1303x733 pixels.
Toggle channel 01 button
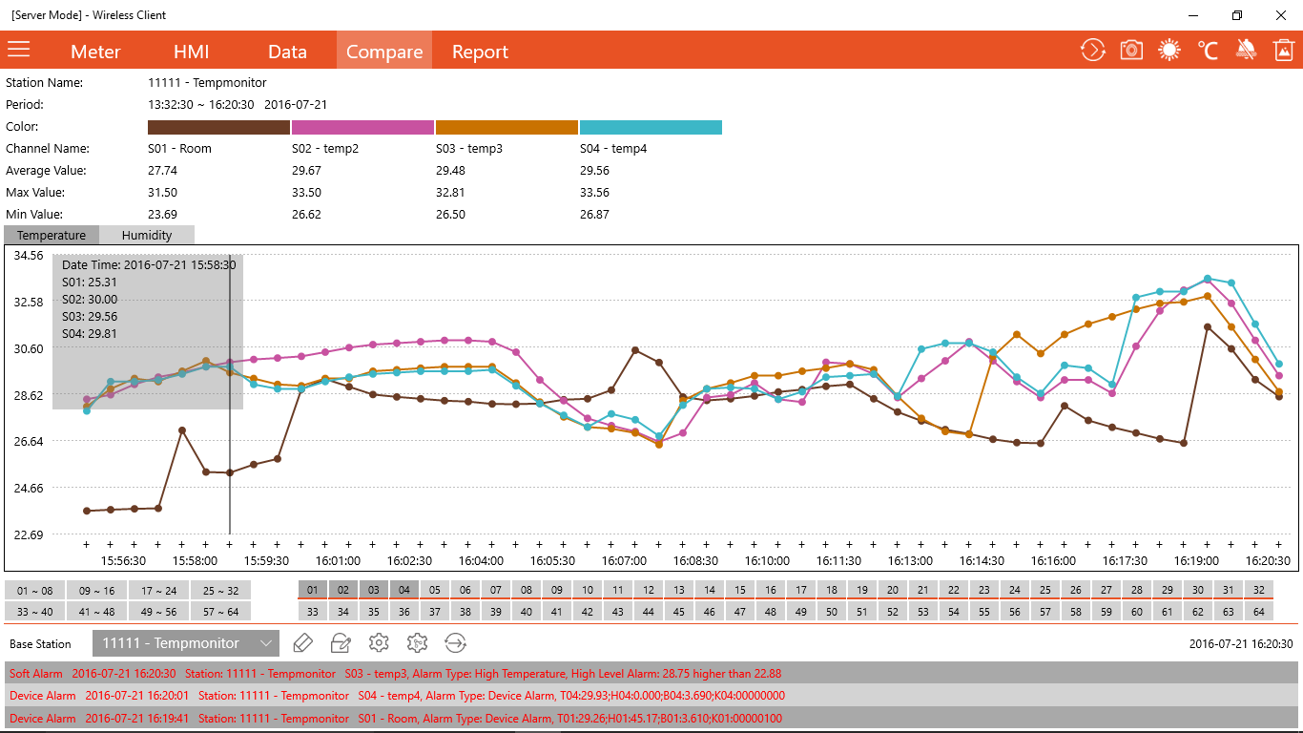click(313, 590)
